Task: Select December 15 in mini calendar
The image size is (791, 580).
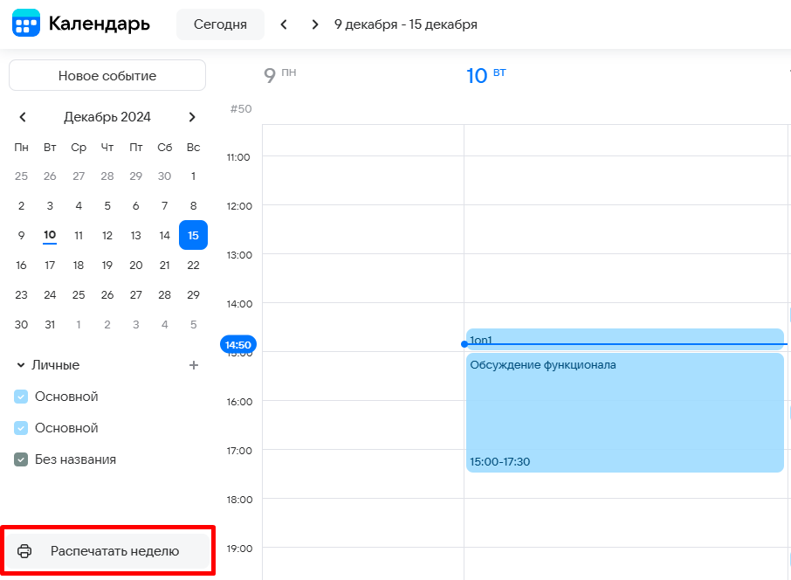Action: (193, 235)
